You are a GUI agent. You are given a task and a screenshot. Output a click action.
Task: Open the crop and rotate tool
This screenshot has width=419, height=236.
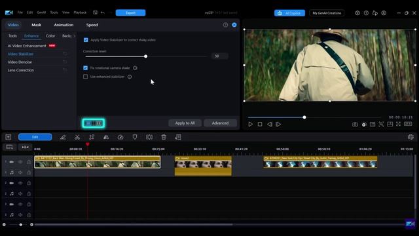[x=92, y=137]
